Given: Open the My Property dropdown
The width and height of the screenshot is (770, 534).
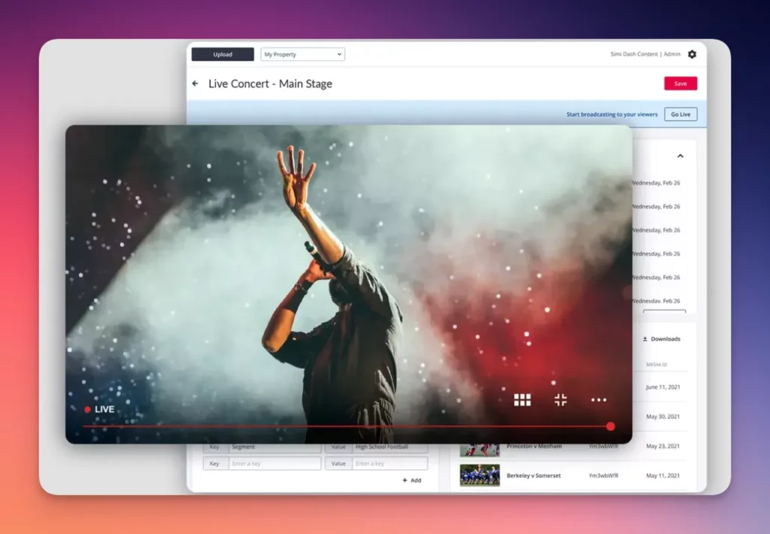Looking at the screenshot, I should (302, 54).
